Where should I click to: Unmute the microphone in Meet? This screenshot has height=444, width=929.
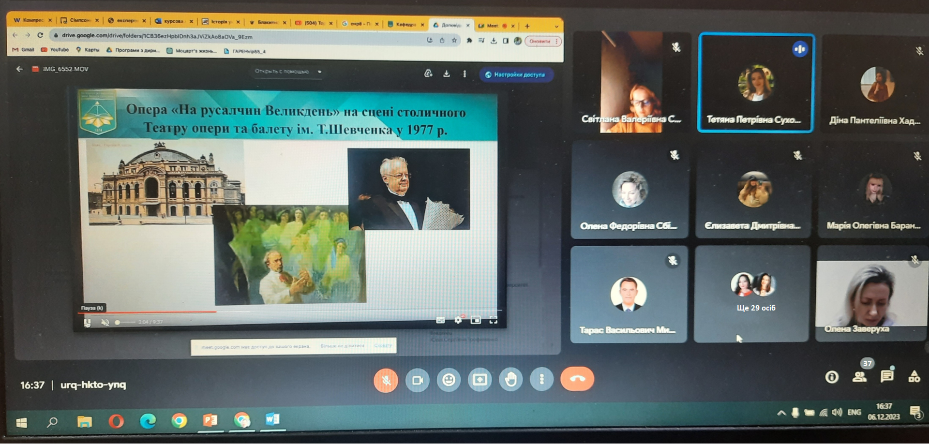[386, 380]
